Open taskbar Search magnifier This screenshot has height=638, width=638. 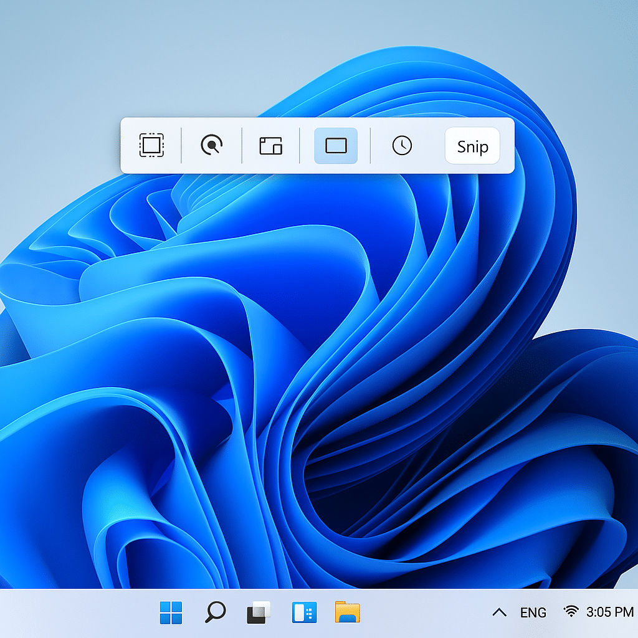tap(215, 612)
